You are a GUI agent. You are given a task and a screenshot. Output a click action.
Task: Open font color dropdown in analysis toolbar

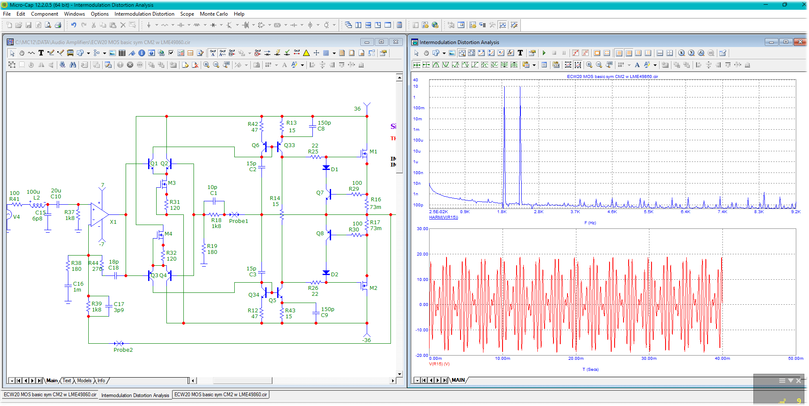pos(655,65)
